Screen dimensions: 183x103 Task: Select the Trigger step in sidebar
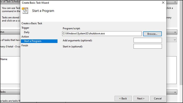click(x=25, y=28)
